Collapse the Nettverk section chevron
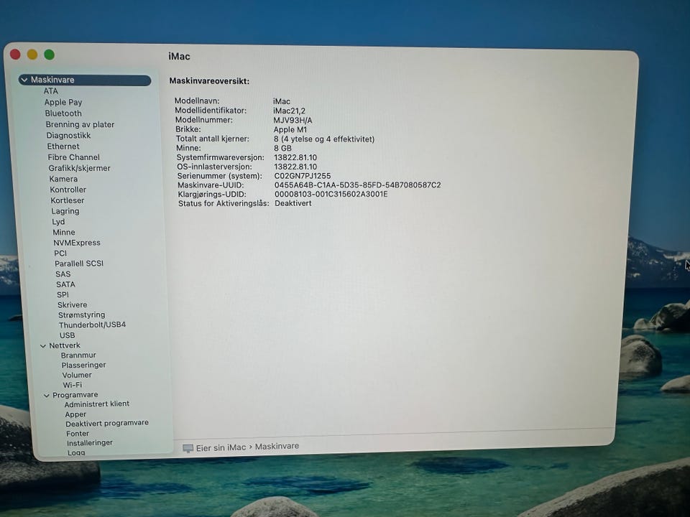The image size is (690, 517). point(43,346)
